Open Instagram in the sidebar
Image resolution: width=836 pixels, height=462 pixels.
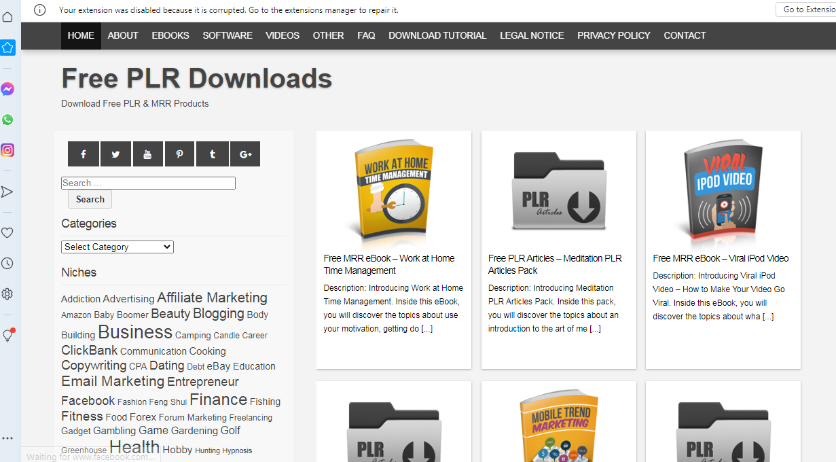pyautogui.click(x=7, y=150)
